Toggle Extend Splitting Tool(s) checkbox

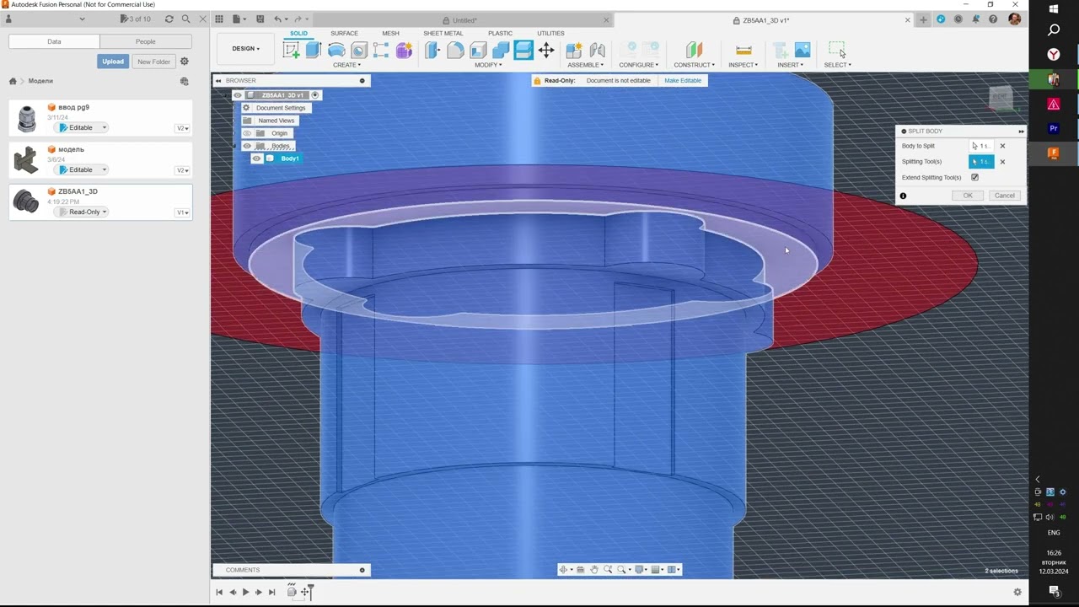[975, 178]
